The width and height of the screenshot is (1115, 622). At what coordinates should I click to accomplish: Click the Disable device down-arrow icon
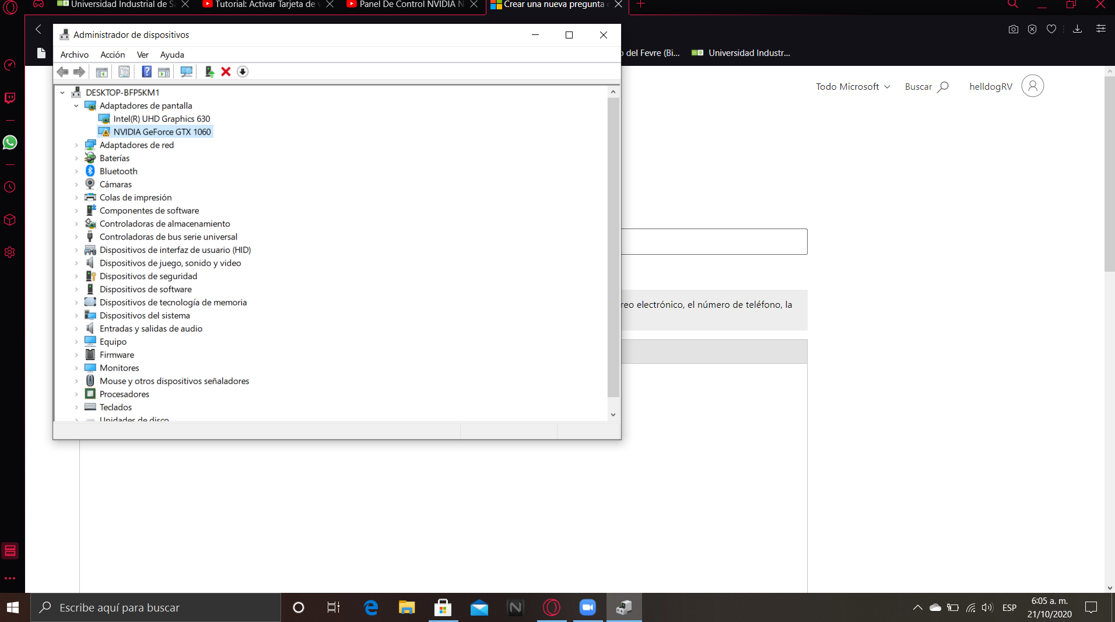[243, 72]
